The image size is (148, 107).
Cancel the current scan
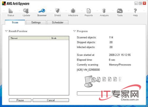[51, 100]
